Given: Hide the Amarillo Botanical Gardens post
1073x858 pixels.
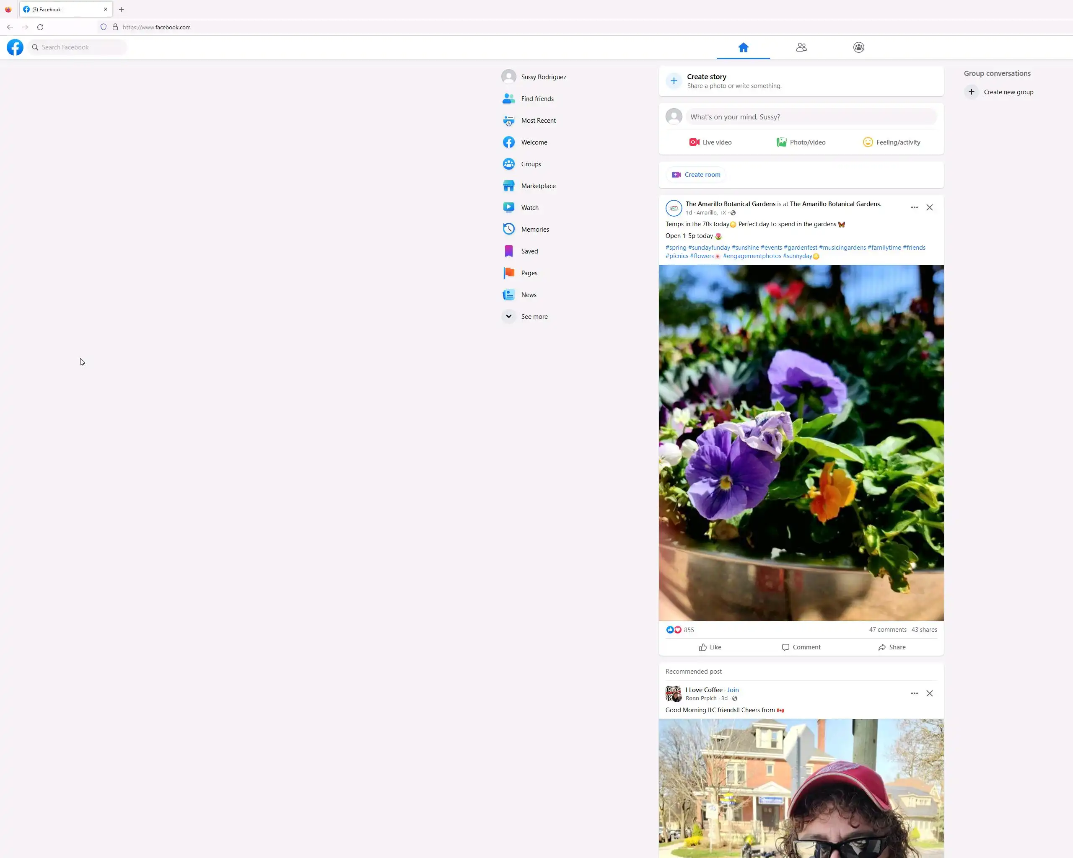Looking at the screenshot, I should coord(929,207).
